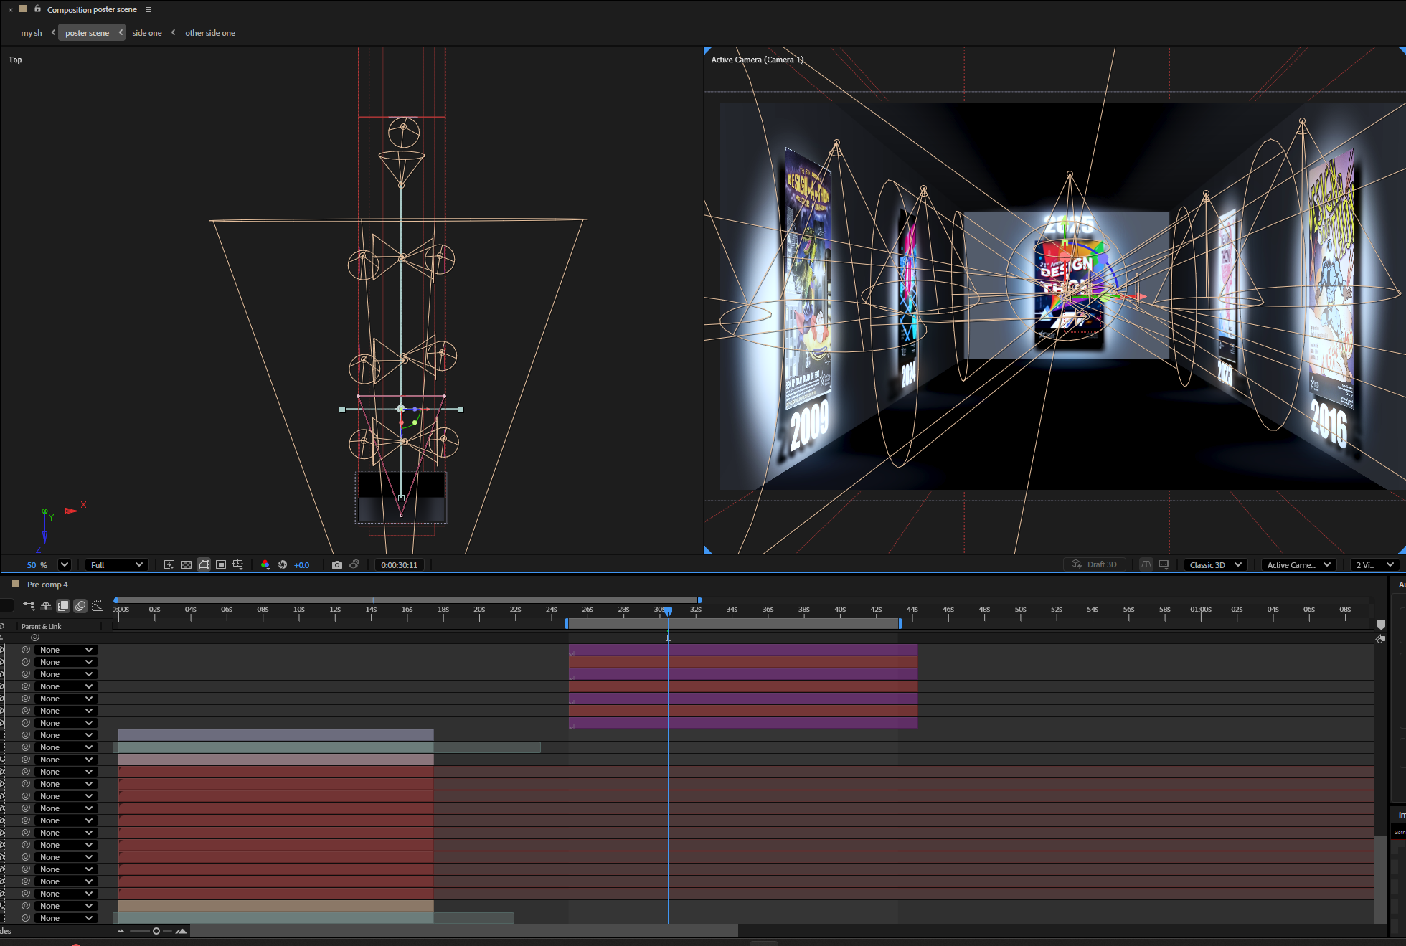This screenshot has width=1406, height=946.
Task: Zoom out the timeline with the small mountains icon
Action: pyautogui.click(x=121, y=931)
